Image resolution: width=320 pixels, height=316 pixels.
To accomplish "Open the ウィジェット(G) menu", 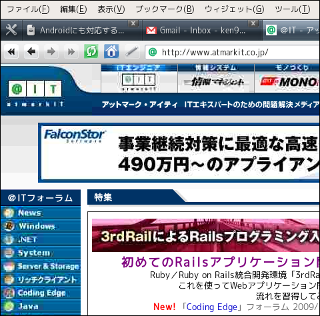I will point(235,9).
